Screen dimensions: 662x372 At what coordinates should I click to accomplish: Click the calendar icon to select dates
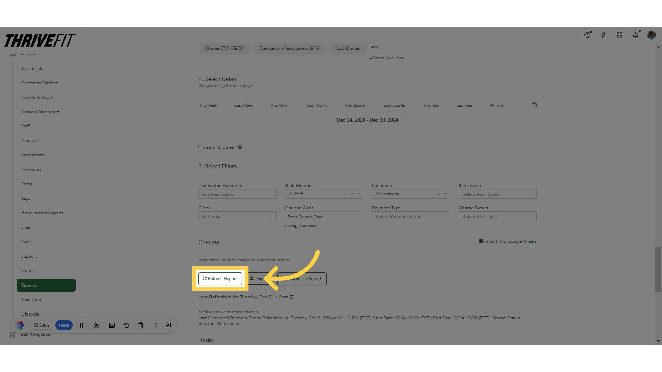click(535, 105)
